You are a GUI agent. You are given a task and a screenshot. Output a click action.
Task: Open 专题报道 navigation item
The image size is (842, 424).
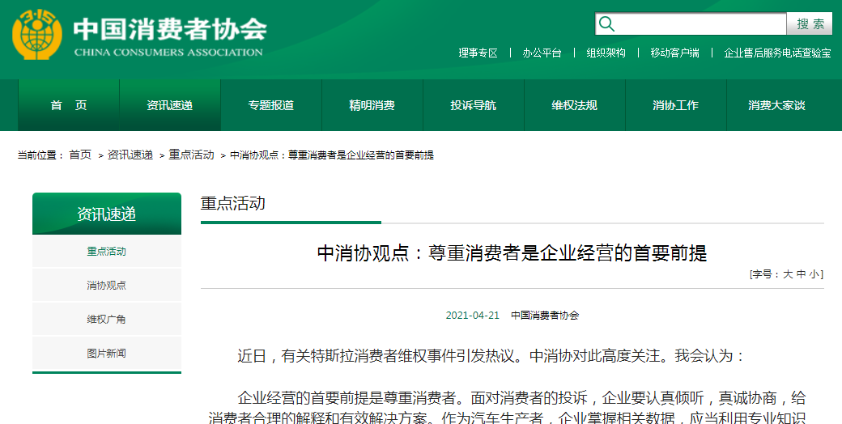pyautogui.click(x=271, y=105)
